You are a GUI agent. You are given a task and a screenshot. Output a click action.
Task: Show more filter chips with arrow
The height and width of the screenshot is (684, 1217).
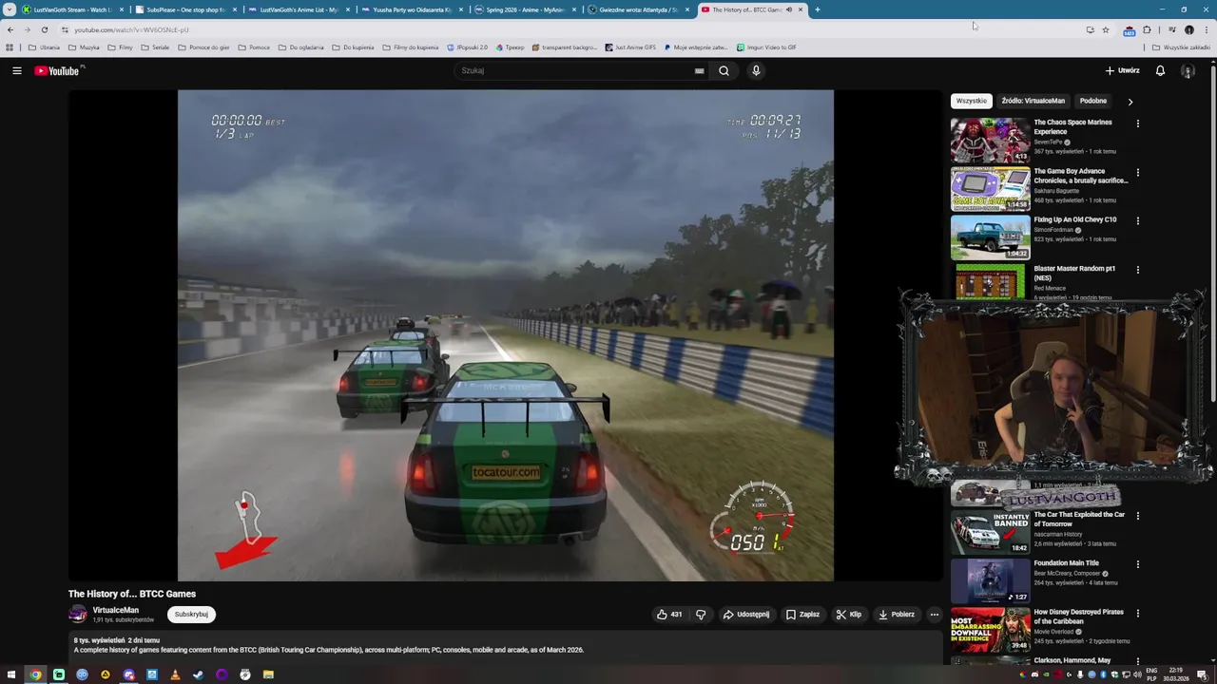[x=1130, y=101]
